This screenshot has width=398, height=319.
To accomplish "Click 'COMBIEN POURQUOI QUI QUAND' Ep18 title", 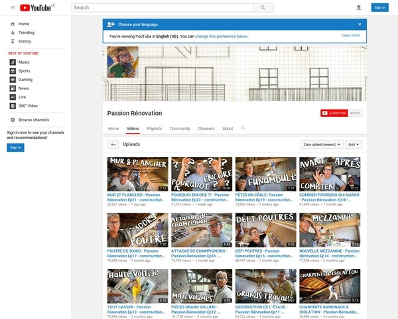I will (x=329, y=197).
